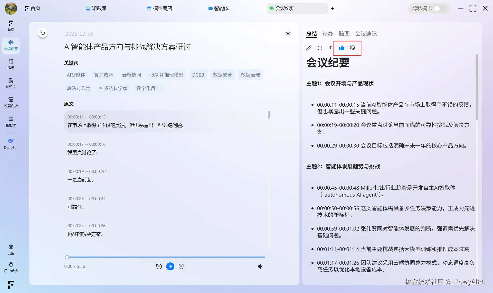This screenshot has width=493, height=293.
Task: Switch to the 待办 tab
Action: [x=328, y=34]
